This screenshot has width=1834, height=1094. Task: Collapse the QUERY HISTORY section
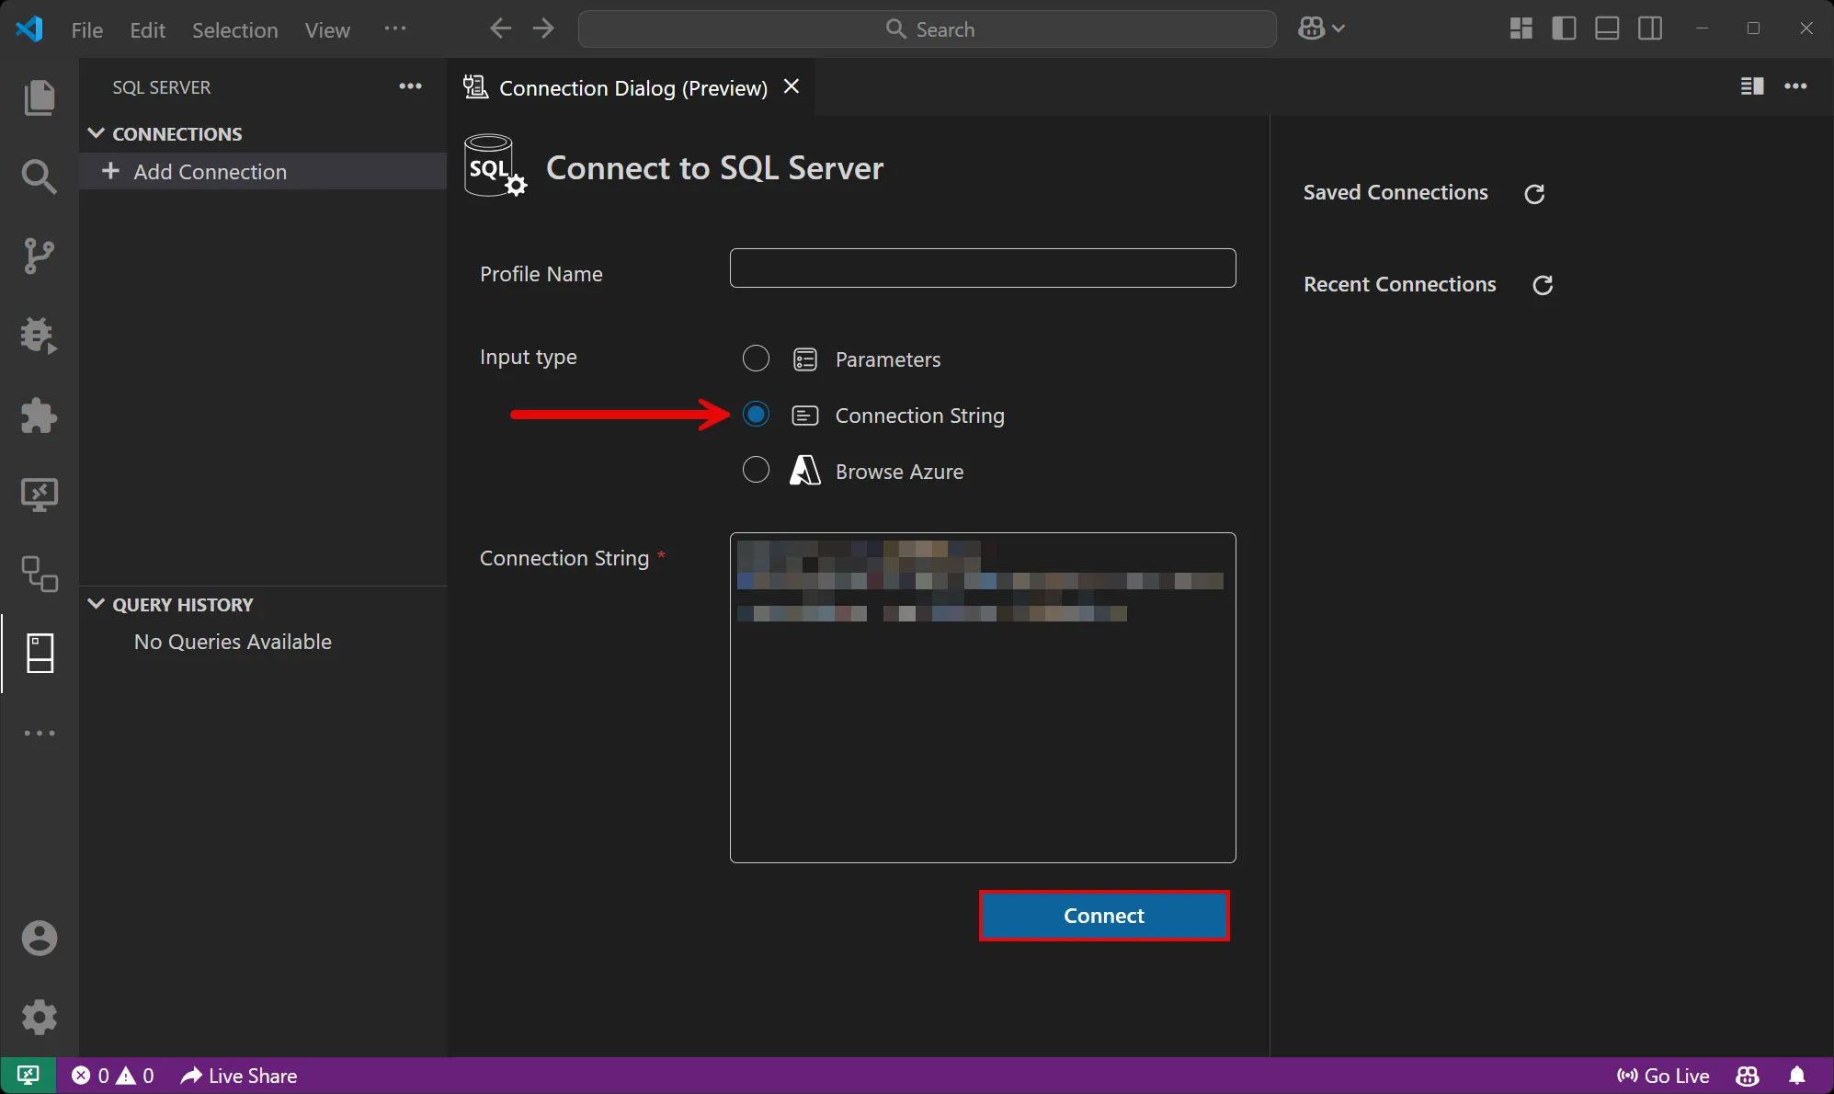click(x=97, y=604)
